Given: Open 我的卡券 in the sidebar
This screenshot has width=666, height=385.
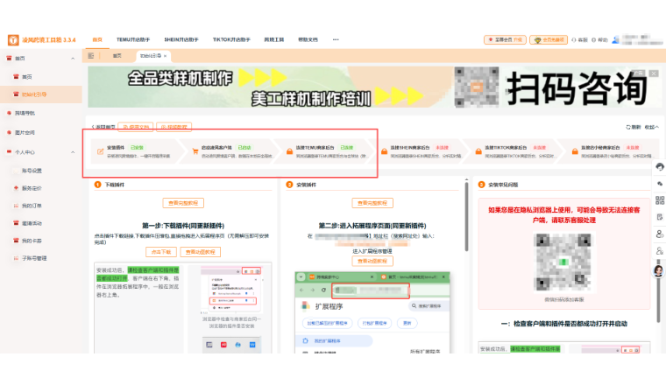Looking at the screenshot, I should click(x=32, y=241).
